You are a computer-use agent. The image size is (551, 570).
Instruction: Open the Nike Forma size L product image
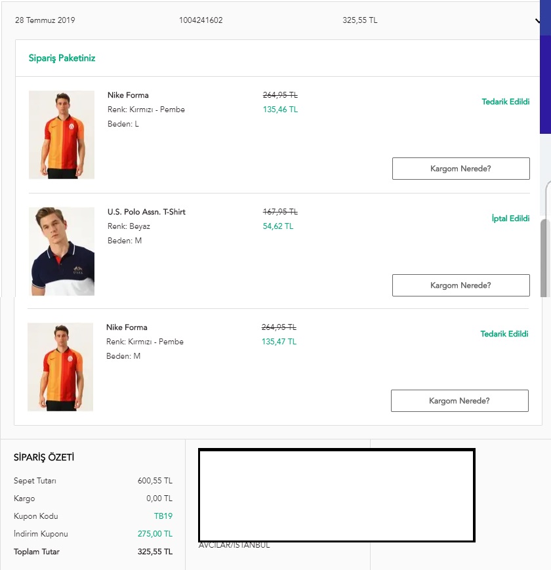click(x=62, y=135)
